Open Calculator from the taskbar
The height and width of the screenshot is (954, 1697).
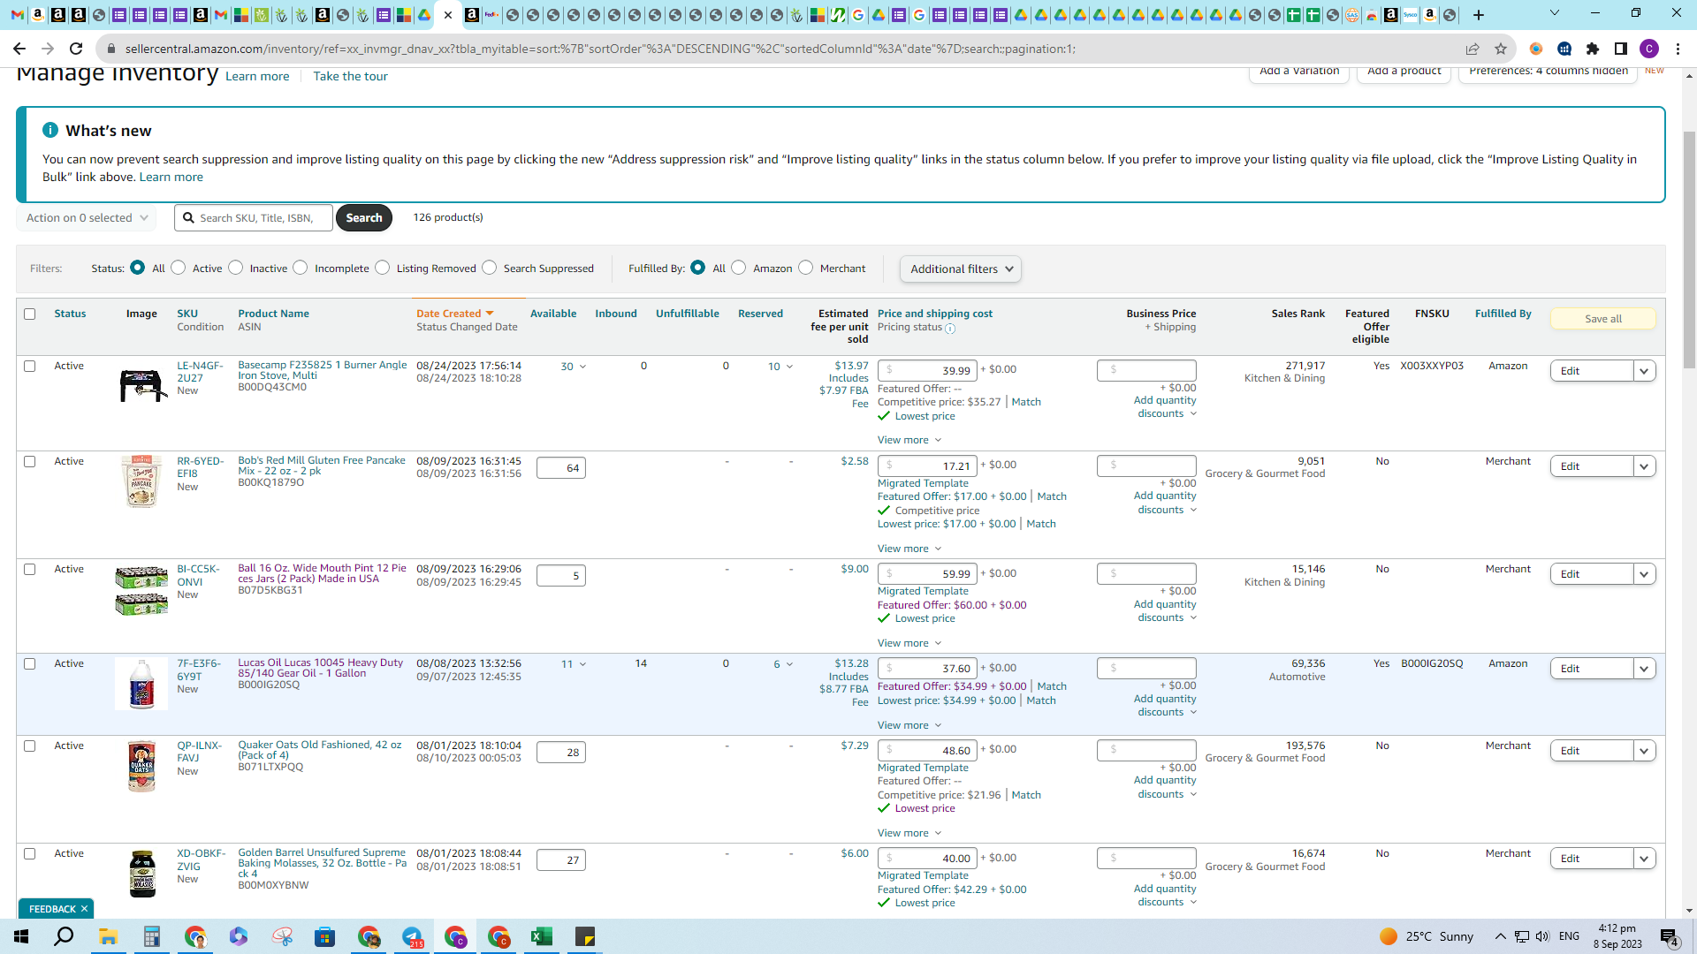pyautogui.click(x=152, y=936)
